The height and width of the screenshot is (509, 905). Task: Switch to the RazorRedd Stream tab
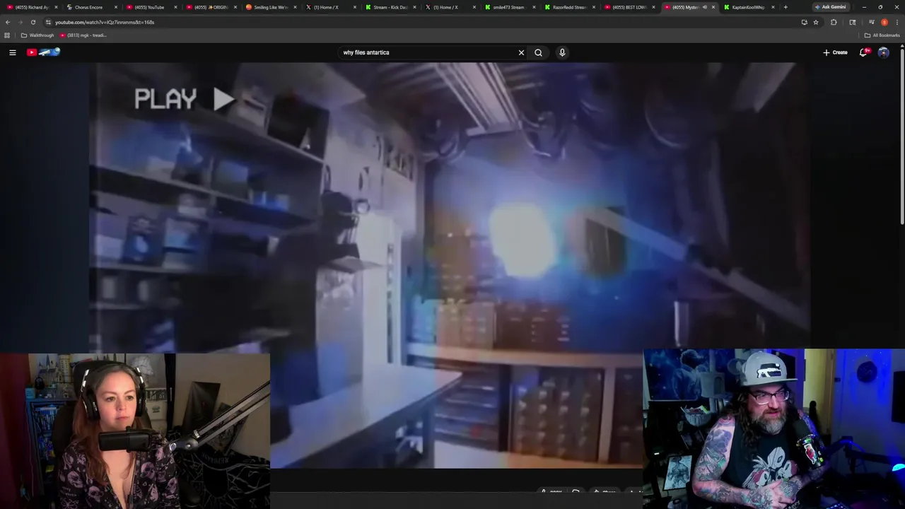568,7
